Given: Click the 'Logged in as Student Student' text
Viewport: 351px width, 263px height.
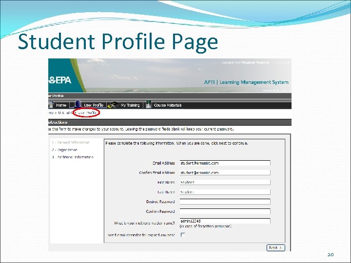Looking at the screenshot, I should tap(246, 63).
